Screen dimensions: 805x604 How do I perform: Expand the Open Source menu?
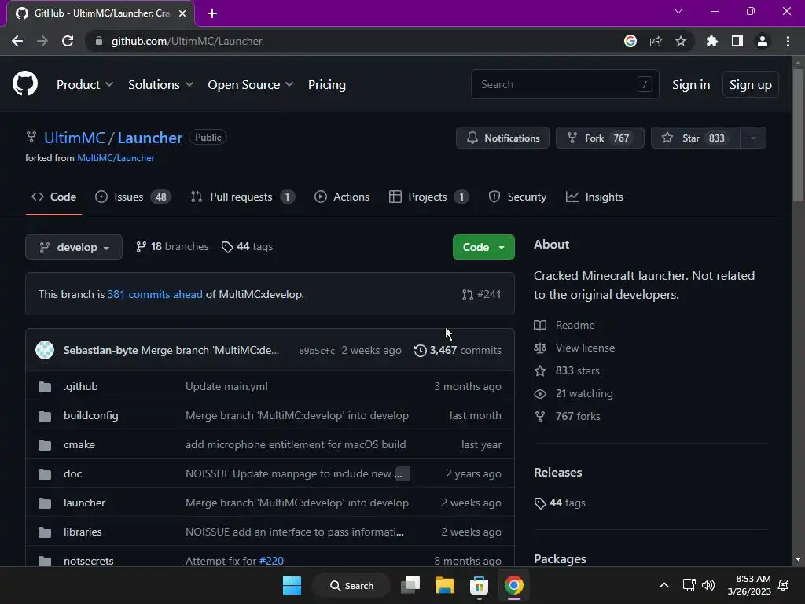click(251, 84)
